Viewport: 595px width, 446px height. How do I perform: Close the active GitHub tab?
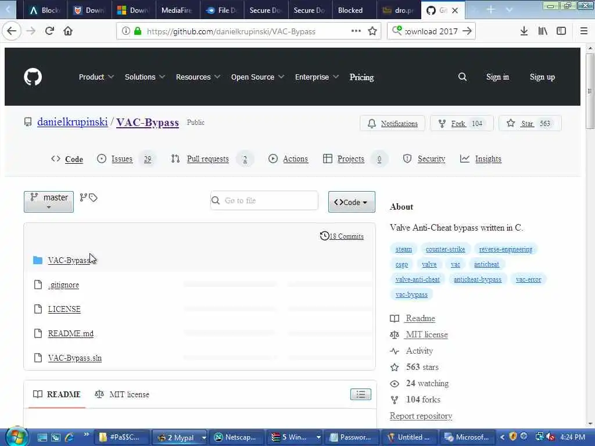pyautogui.click(x=455, y=10)
